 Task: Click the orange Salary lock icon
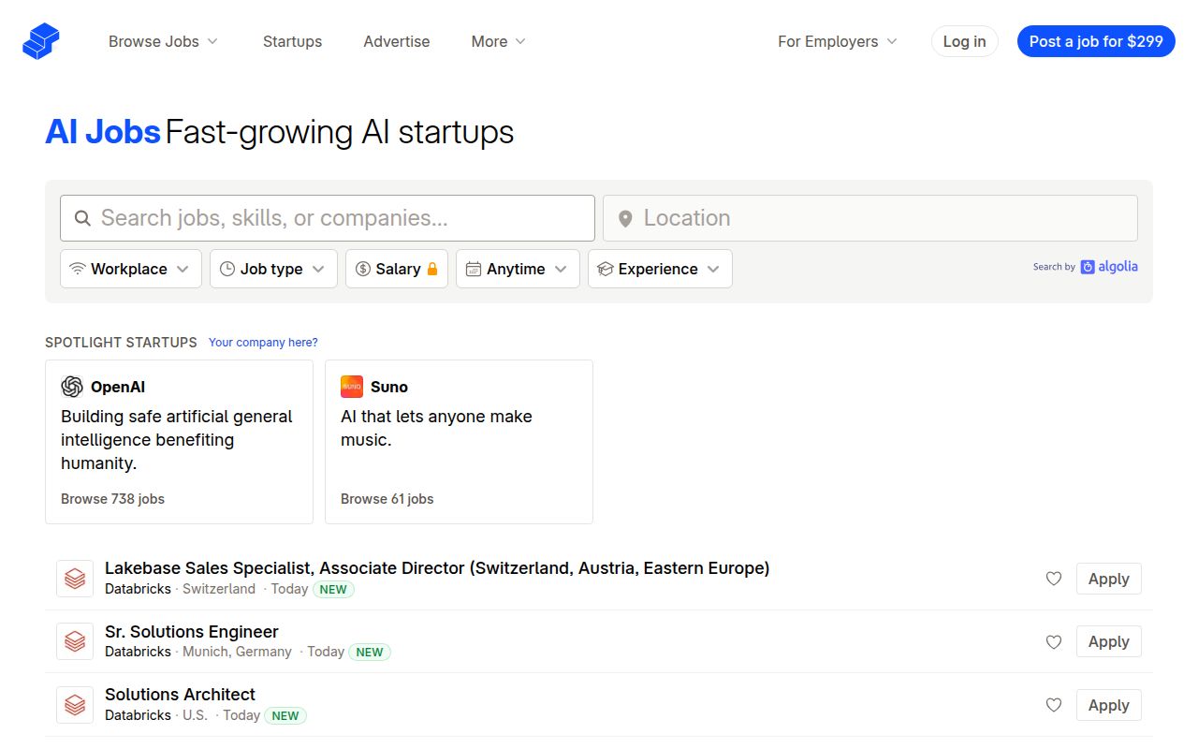[x=432, y=269]
